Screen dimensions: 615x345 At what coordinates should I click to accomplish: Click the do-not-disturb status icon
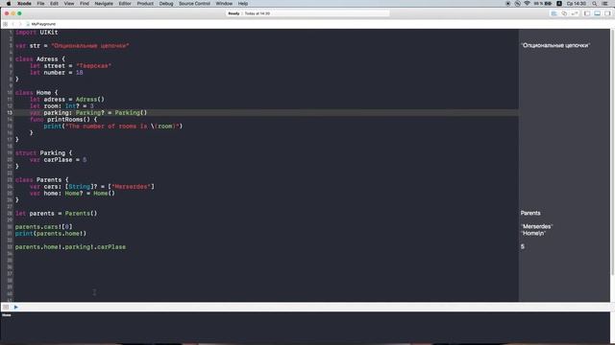click(517, 4)
